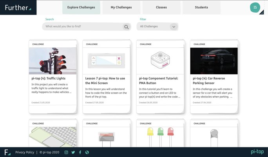Click the filter dropdown chevron arrow
The image size is (268, 157).
[174, 27]
